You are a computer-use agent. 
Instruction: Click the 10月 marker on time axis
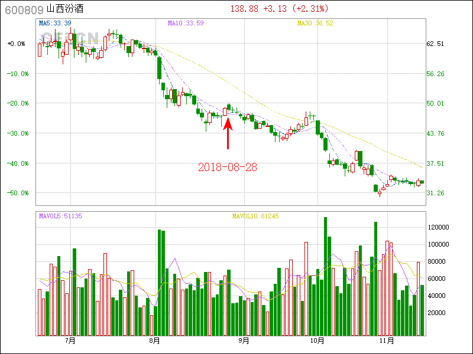[x=318, y=340]
